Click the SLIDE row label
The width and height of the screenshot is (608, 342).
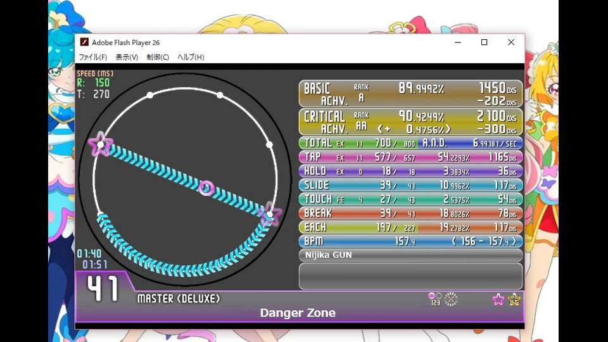[317, 185]
